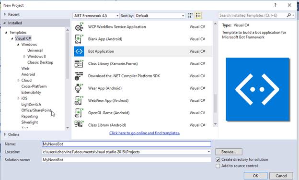Open the .NET Framework 4.5 dropdown
The image size is (299, 180).
tap(96, 16)
